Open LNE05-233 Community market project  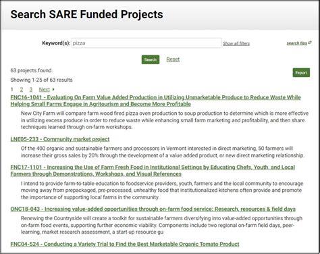(x=60, y=139)
